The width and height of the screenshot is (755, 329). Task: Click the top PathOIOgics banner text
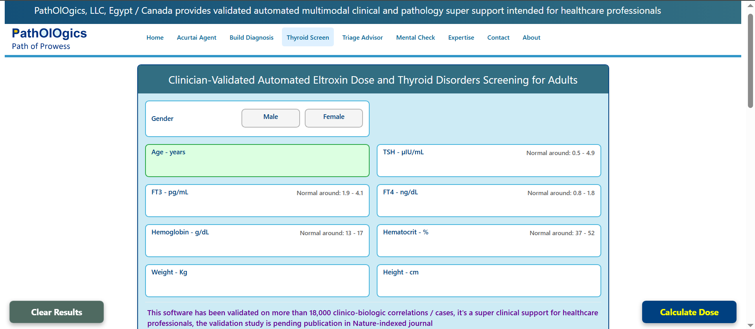(348, 11)
